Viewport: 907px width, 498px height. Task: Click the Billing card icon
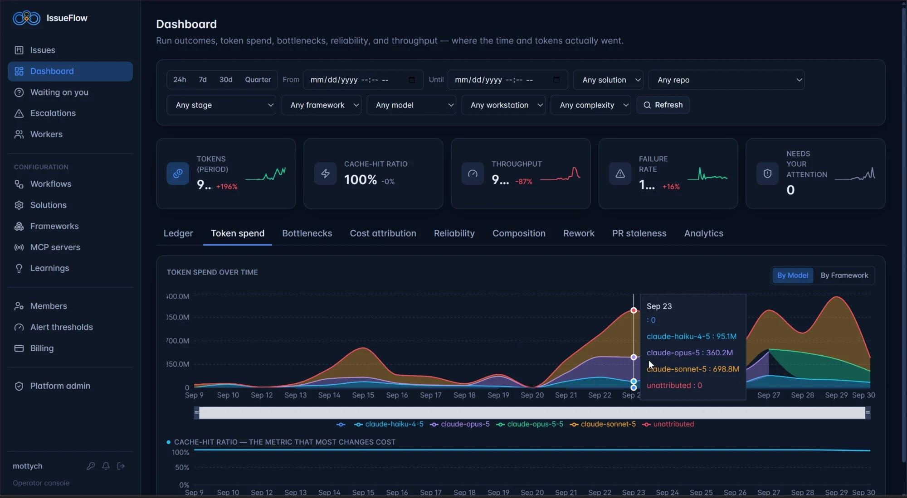(19, 348)
